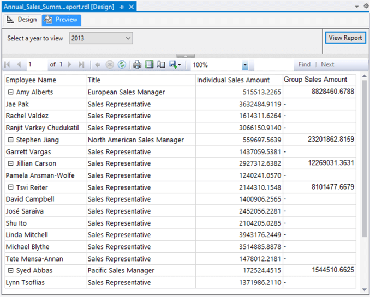Collapse the Stephen Jiang group
Image resolution: width=370 pixels, height=297 pixels.
pos(10,140)
